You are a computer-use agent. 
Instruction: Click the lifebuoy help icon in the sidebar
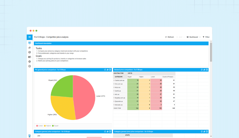click(30, 66)
